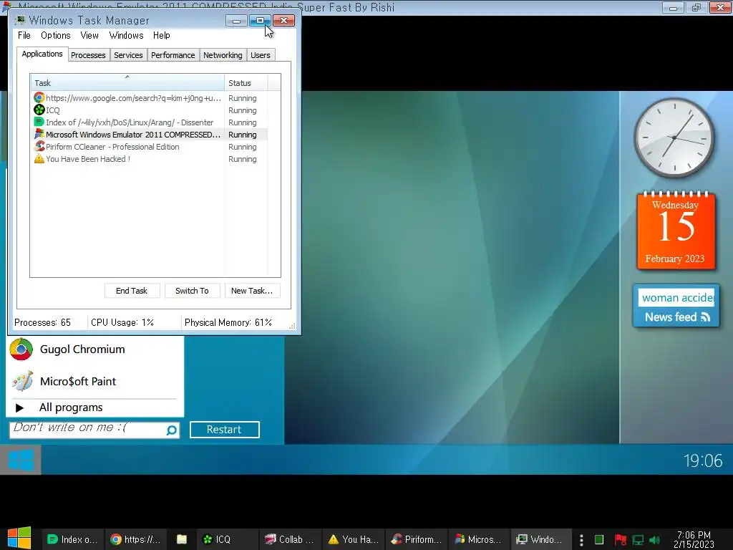Maximize the Windows Task Manager window
The height and width of the screenshot is (550, 733).
pyautogui.click(x=260, y=21)
